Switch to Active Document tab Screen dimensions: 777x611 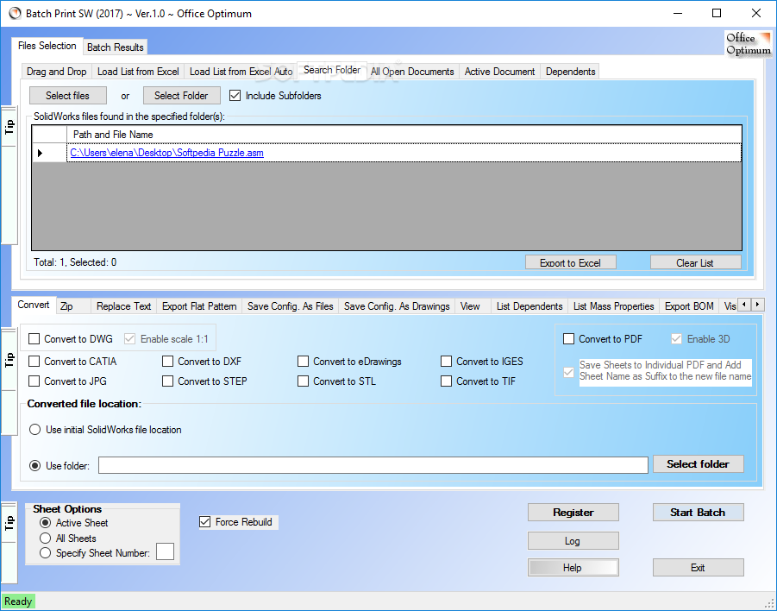pos(499,72)
